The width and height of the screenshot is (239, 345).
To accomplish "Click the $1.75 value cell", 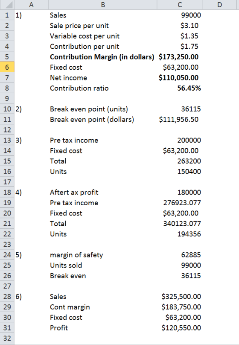I will [180, 47].
